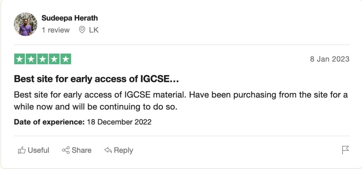Open the Sudeepa Herath reviewer name

click(x=70, y=18)
